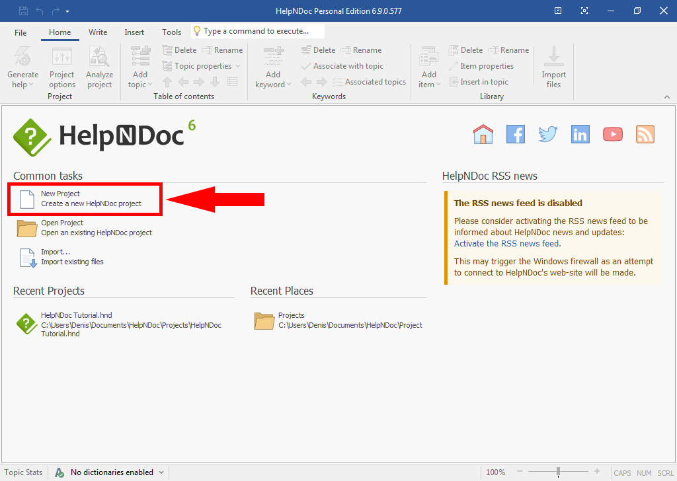Rename keyword in Keywords group

pyautogui.click(x=362, y=50)
